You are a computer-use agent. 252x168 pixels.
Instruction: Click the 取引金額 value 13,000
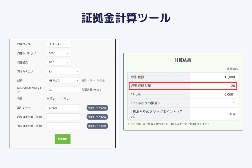[230, 77]
